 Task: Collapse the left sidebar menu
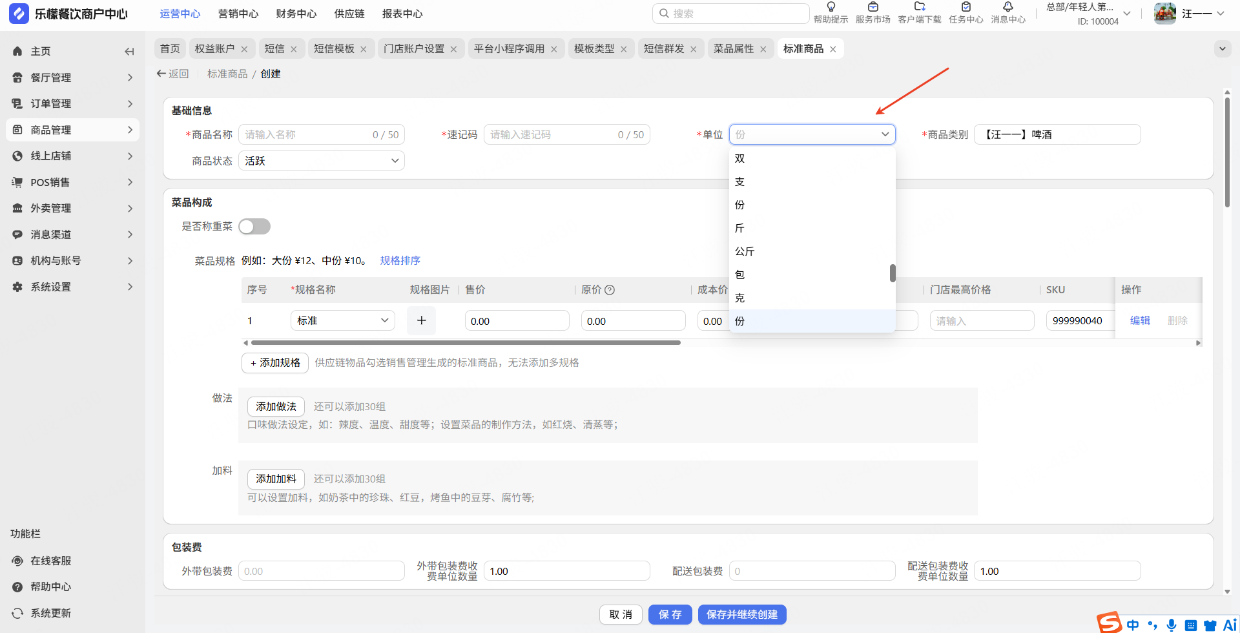tap(129, 52)
